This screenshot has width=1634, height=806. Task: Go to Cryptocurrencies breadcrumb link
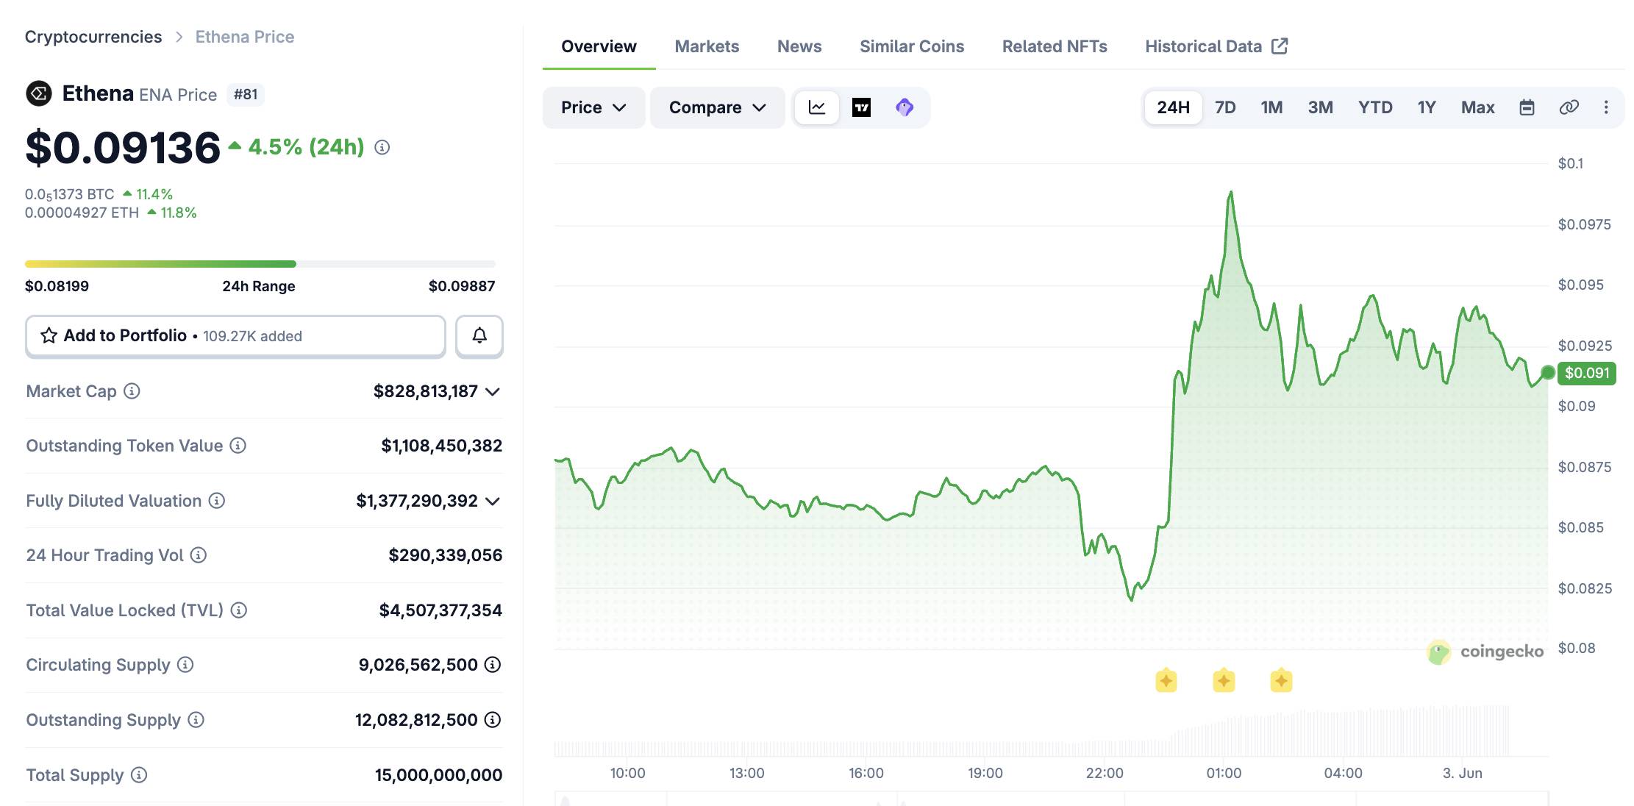(93, 37)
